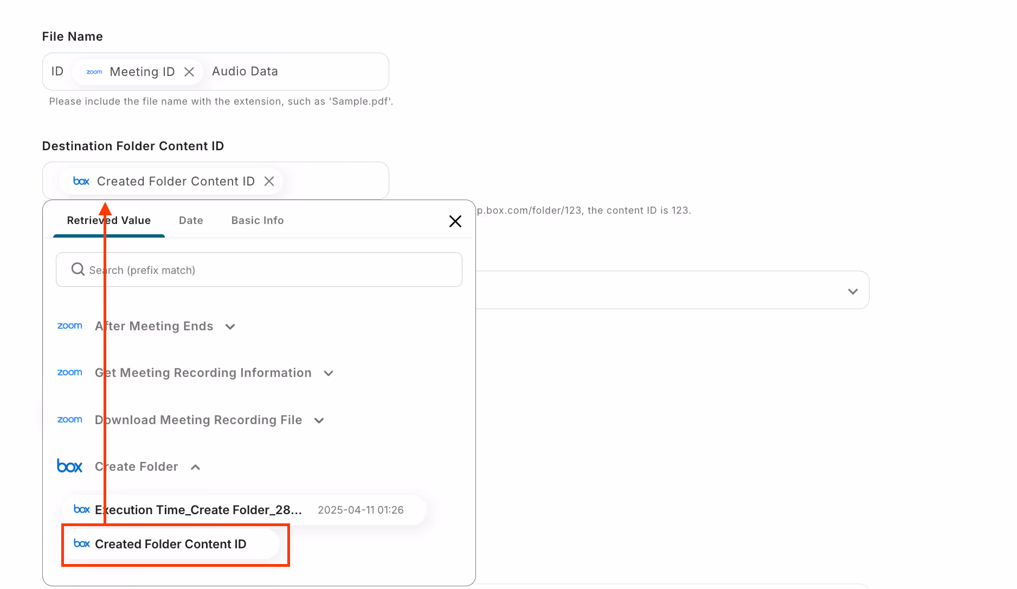Remove the Meeting ID chip from File Name

189,72
